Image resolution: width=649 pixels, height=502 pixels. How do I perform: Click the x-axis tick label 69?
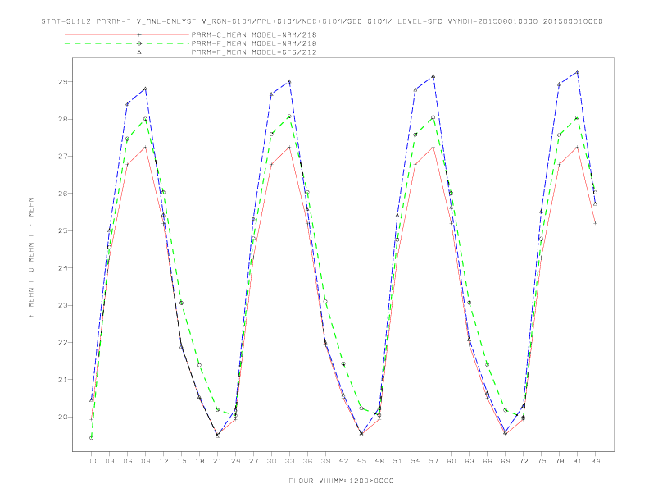(506, 461)
